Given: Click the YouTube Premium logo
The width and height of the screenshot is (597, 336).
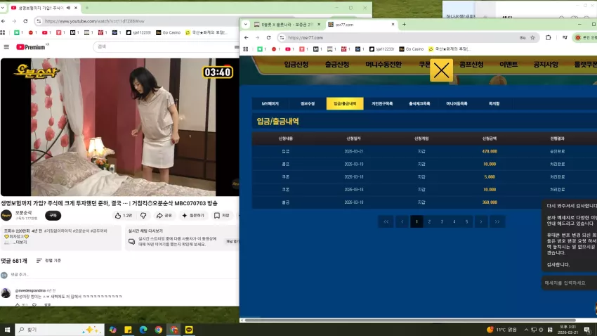Looking at the screenshot, I should pyautogui.click(x=31, y=47).
